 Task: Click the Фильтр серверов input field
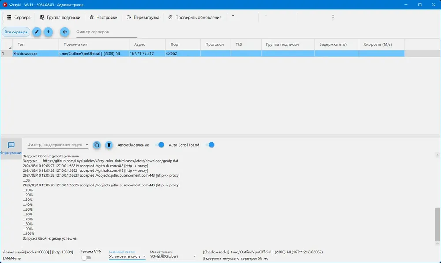pyautogui.click(x=106, y=32)
